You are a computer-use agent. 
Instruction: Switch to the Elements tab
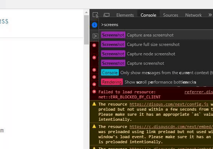tap(125, 15)
